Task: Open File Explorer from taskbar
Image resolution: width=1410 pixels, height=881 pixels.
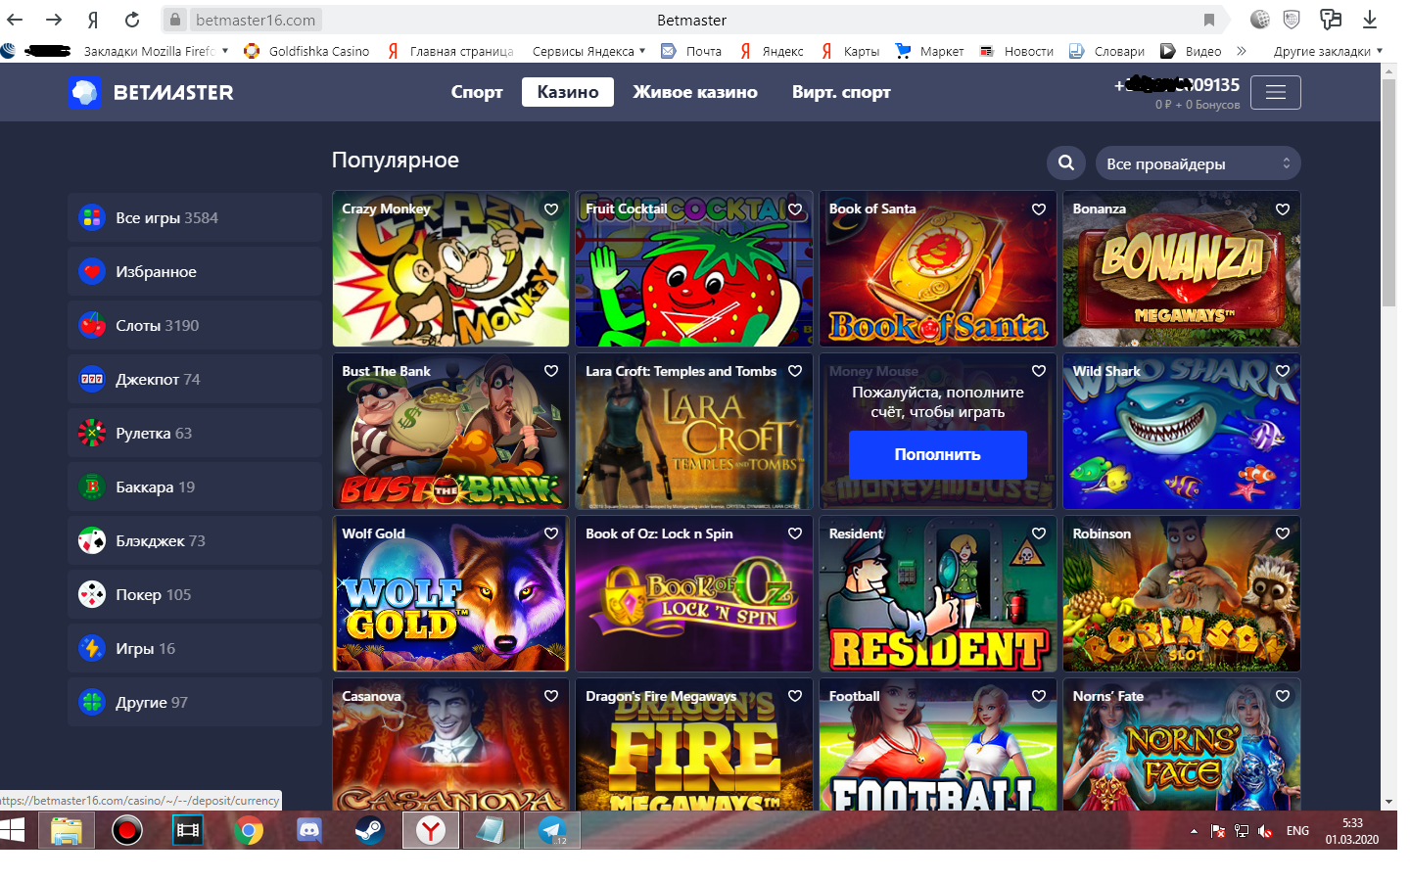Action: [x=67, y=831]
